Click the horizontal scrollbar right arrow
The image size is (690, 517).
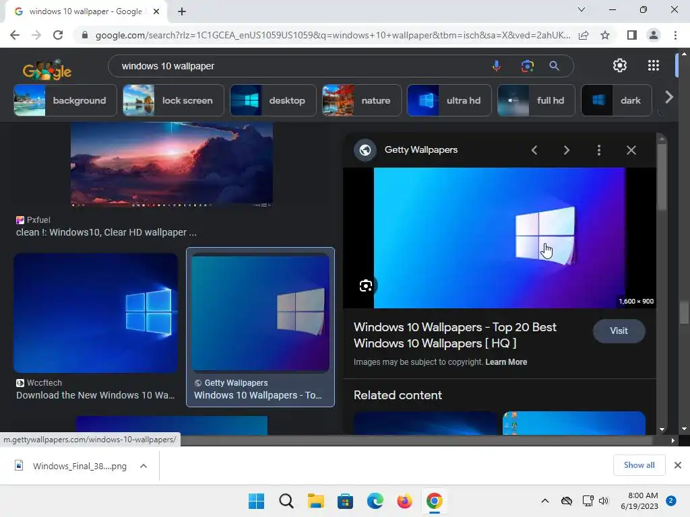[672, 440]
